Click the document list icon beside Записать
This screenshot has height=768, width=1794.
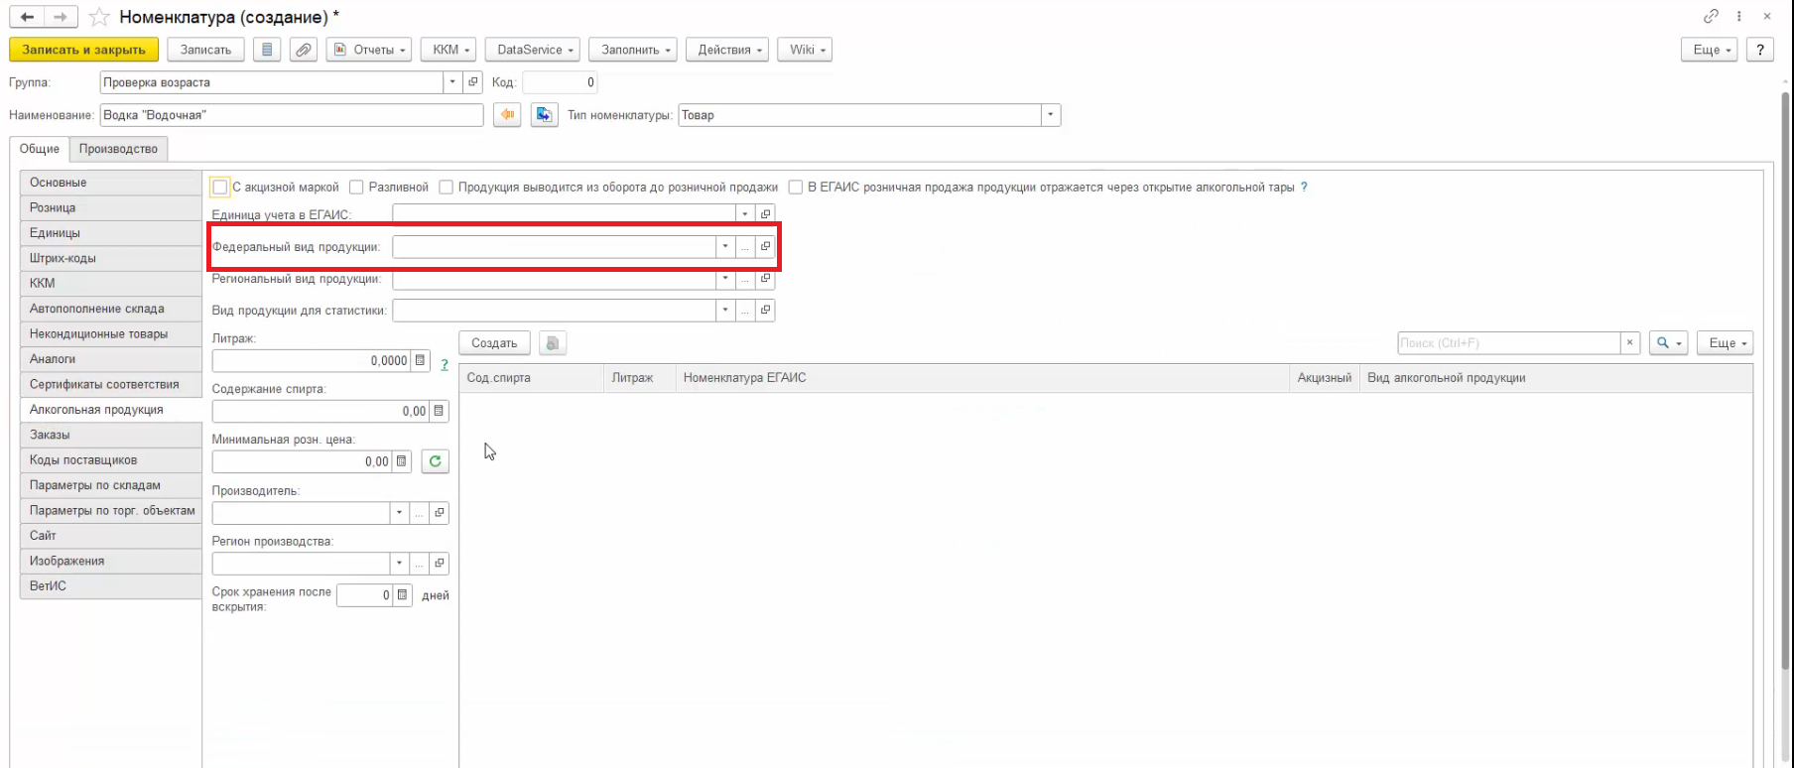[266, 50]
